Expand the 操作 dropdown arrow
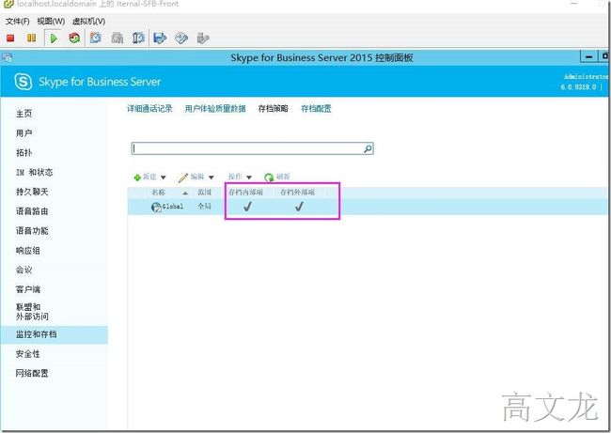 click(248, 178)
